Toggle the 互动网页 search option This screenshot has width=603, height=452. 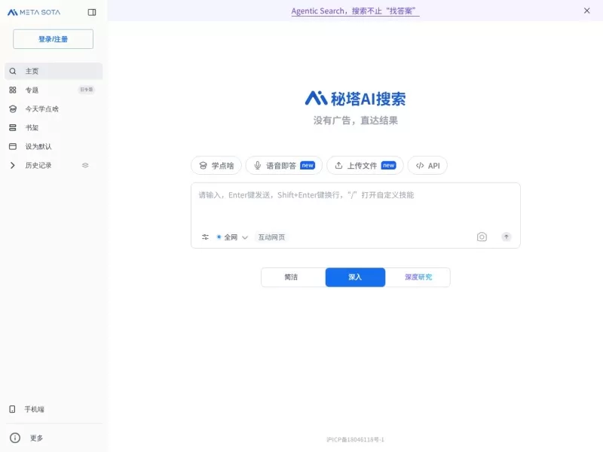271,237
